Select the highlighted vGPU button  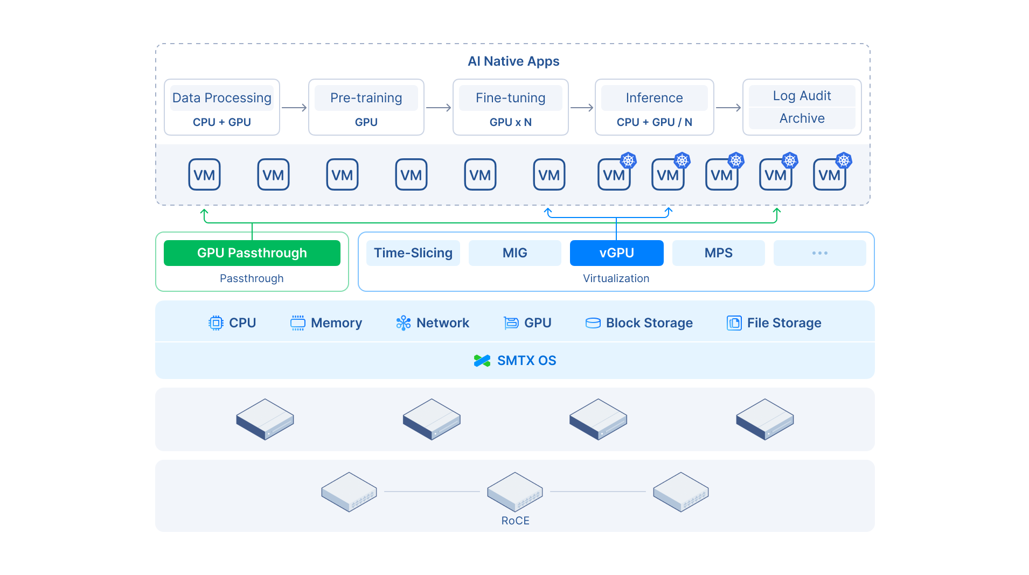click(x=616, y=253)
